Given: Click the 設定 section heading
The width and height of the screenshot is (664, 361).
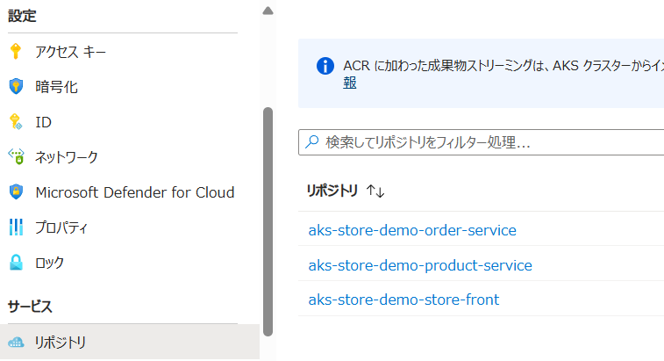Looking at the screenshot, I should (x=22, y=16).
